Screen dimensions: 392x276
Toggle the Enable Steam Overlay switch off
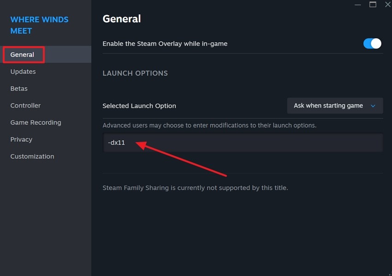pyautogui.click(x=372, y=43)
